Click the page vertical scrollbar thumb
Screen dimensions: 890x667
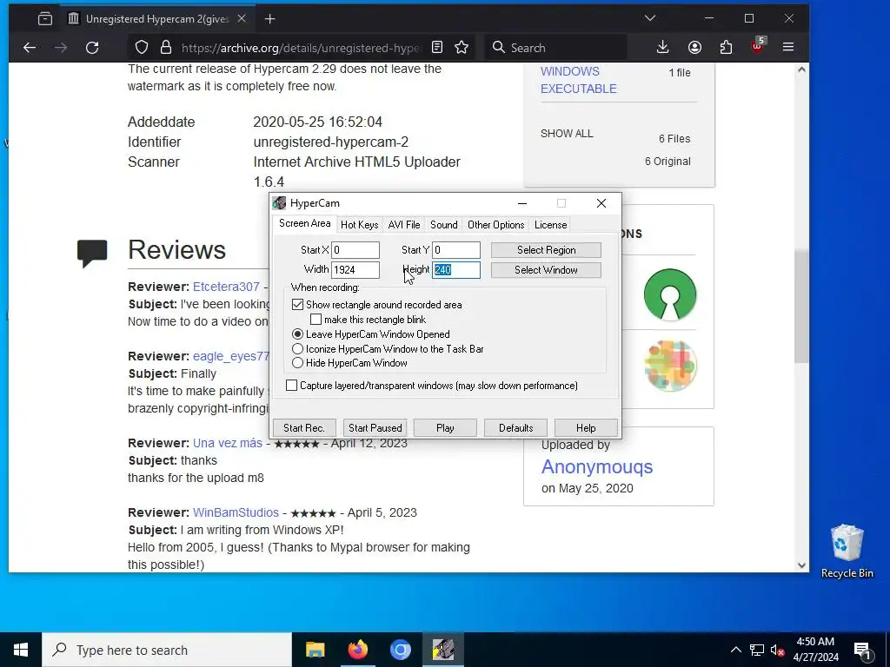[x=800, y=307]
